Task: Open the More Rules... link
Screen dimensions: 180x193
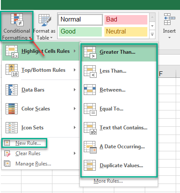Action: coord(108,181)
